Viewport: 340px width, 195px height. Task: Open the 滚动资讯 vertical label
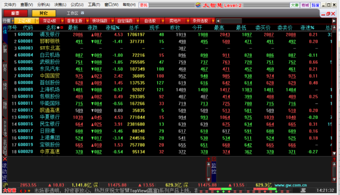(x=5, y=172)
